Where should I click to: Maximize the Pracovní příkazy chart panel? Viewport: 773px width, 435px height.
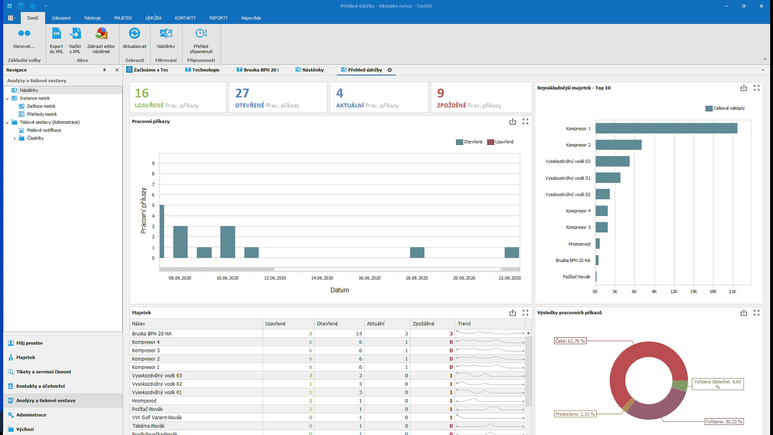pos(526,122)
